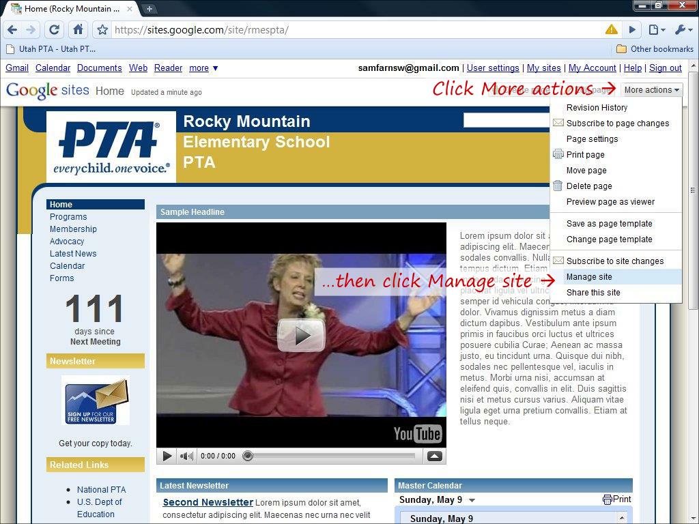This screenshot has width=699, height=524.
Task: Open Forms in the sidebar
Action: click(62, 278)
